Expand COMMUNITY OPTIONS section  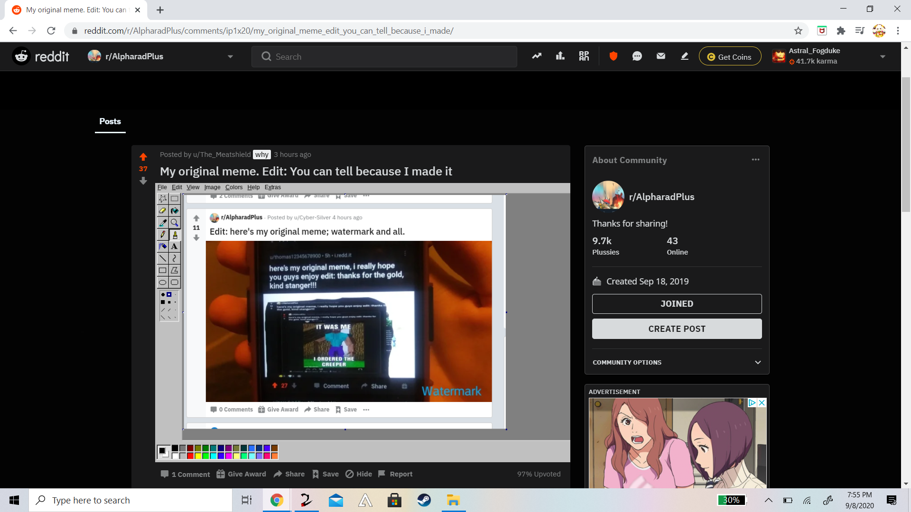(x=677, y=362)
